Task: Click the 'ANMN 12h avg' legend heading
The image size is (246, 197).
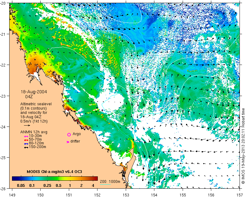Action: [x=34, y=132]
